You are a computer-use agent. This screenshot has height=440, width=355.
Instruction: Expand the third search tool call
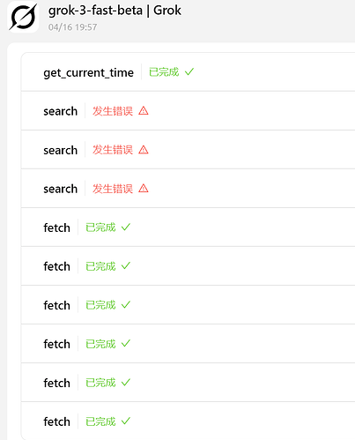pyautogui.click(x=188, y=189)
